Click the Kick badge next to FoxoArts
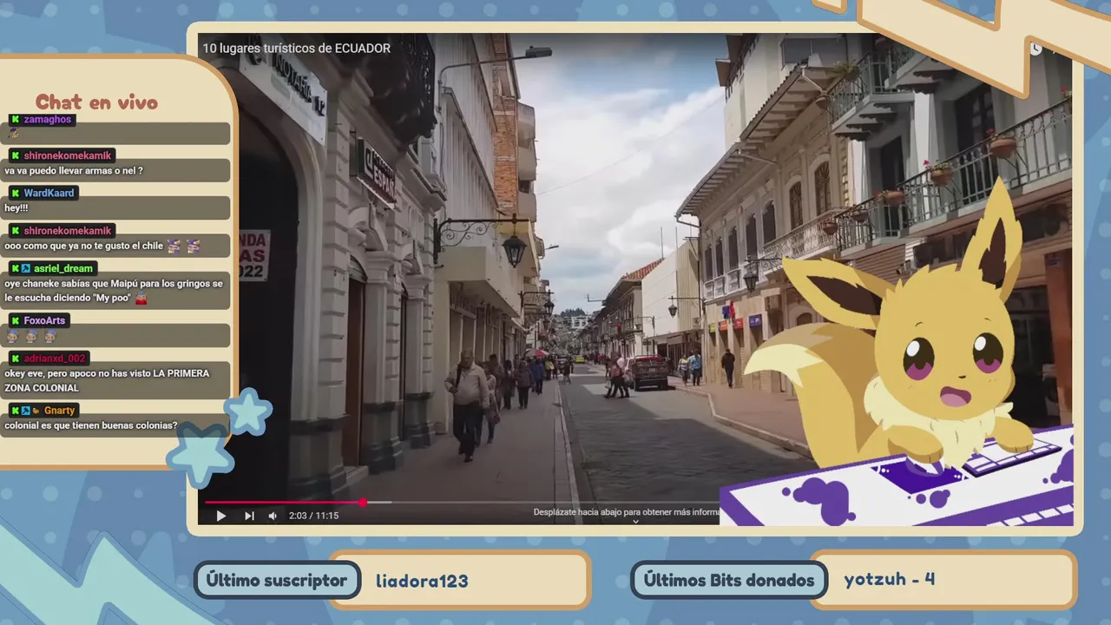Viewport: 1111px width, 625px height. tap(16, 320)
